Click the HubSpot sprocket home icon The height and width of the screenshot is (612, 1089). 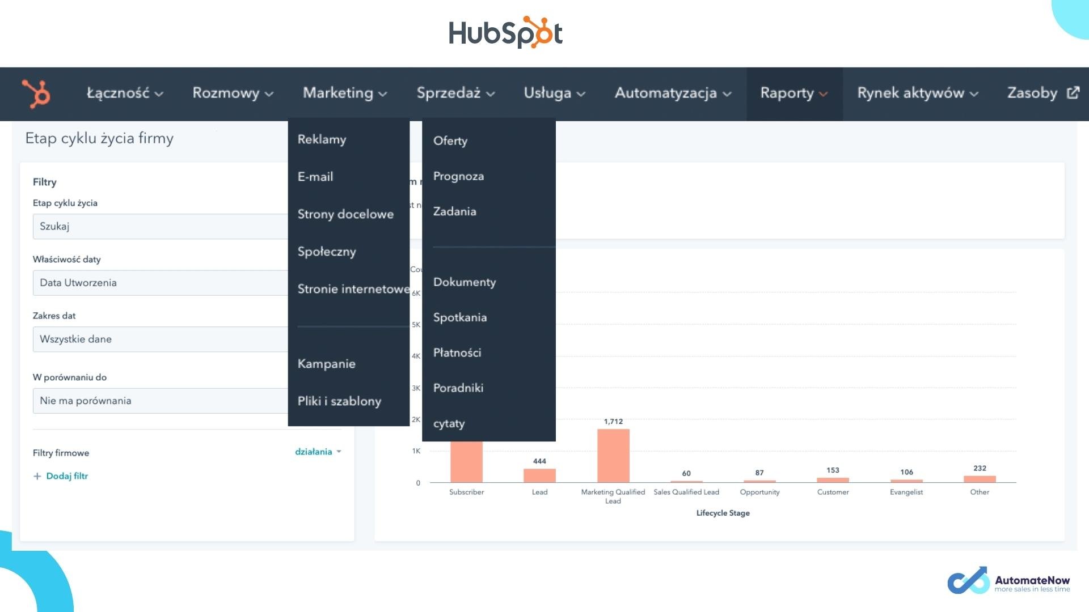pyautogui.click(x=36, y=93)
